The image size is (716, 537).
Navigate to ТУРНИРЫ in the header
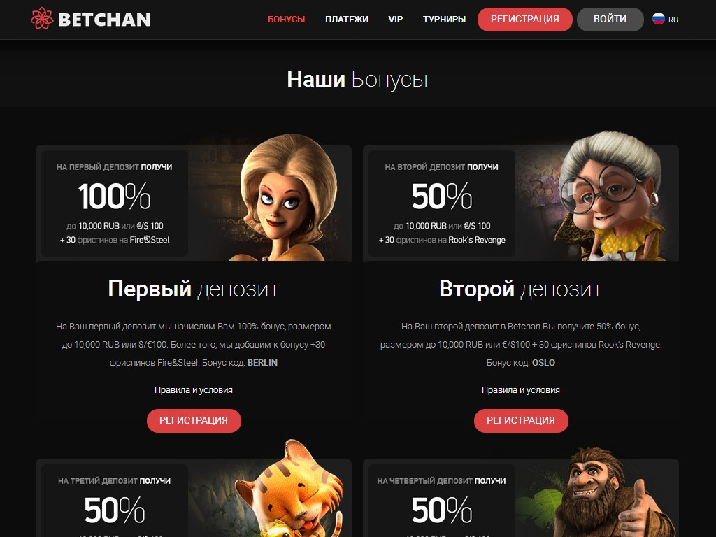tap(444, 19)
